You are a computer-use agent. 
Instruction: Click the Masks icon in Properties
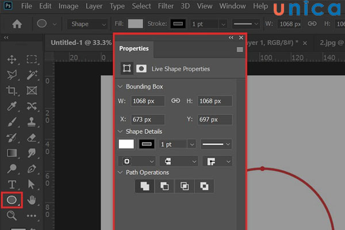[141, 68]
